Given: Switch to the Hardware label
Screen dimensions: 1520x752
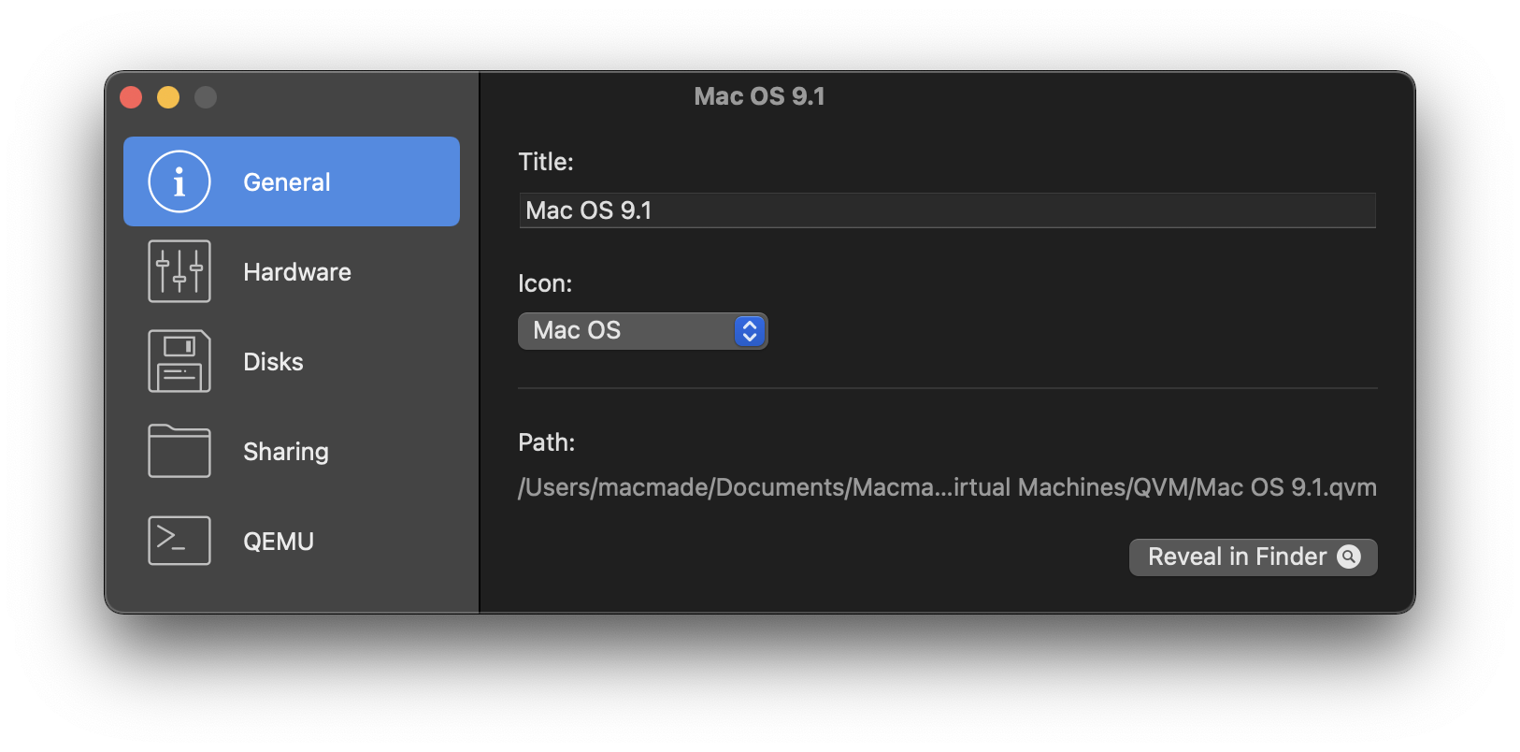Looking at the screenshot, I should coord(297,272).
